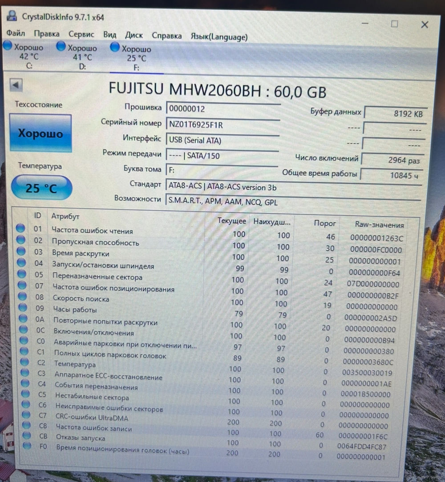Screen dimensions: 445x482
Task: Open the Файл menu
Action: pos(16,33)
